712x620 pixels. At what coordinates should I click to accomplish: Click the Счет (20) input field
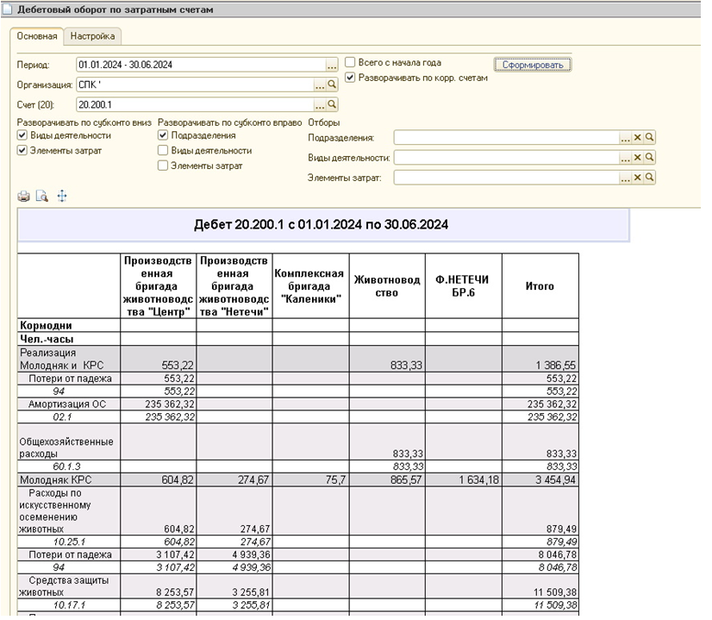tap(196, 105)
